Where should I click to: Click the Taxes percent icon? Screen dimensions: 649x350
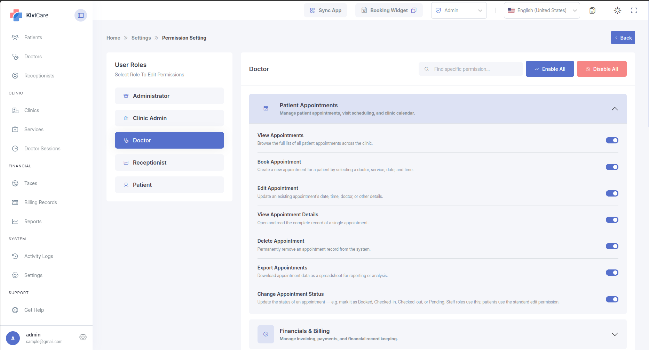pyautogui.click(x=15, y=183)
